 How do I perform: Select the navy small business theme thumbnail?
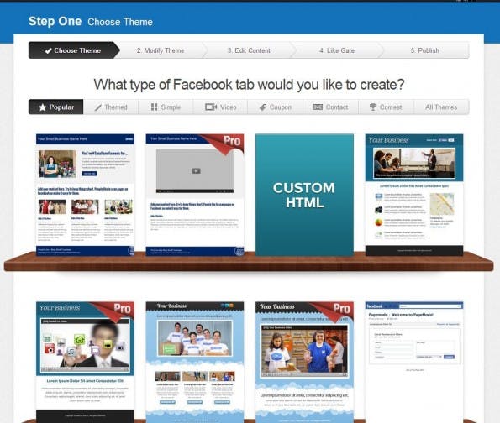pyautogui.click(x=85, y=195)
